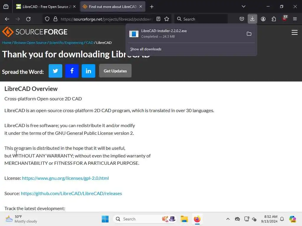Open extension with 17 badge
This screenshot has width=302, height=226.
click(x=285, y=19)
